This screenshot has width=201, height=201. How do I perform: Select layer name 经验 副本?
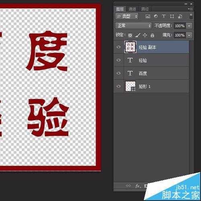click(x=148, y=47)
